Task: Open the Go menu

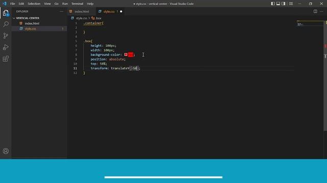Action: [x=56, y=4]
